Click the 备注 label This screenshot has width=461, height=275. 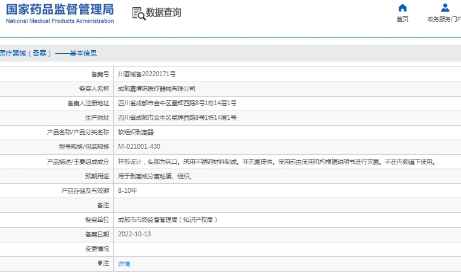click(103, 205)
